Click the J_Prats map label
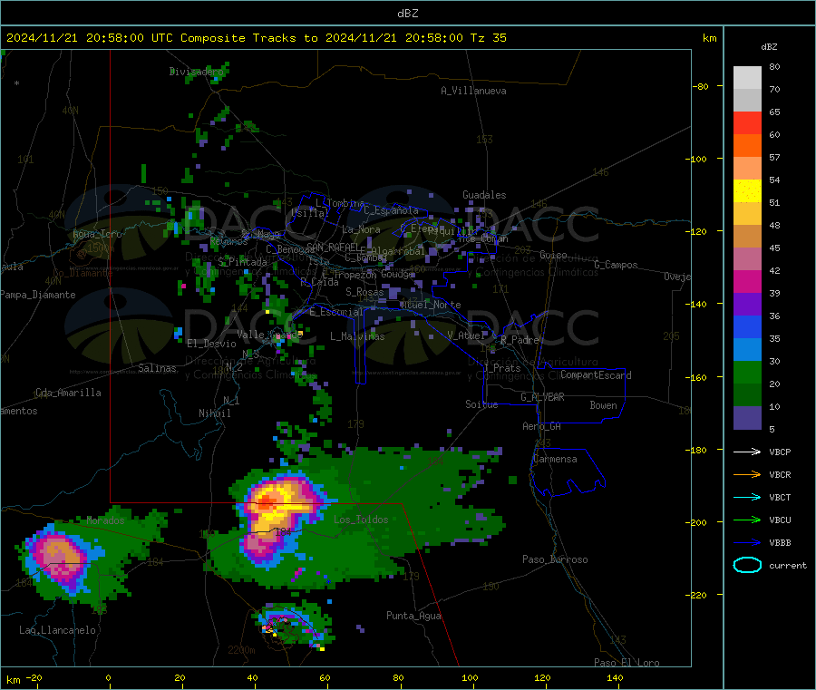 (501, 368)
